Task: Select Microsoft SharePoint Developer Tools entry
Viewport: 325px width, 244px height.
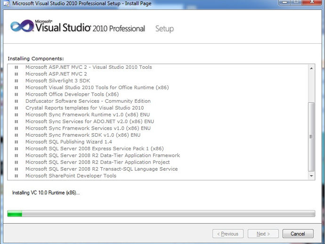Action: tap(71, 176)
